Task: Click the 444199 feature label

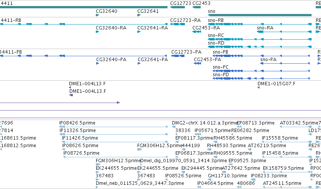Action: (191, 146)
